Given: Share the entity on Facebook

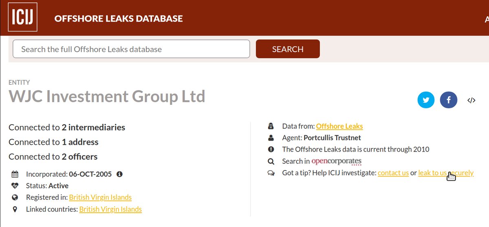Looking at the screenshot, I should (448, 100).
